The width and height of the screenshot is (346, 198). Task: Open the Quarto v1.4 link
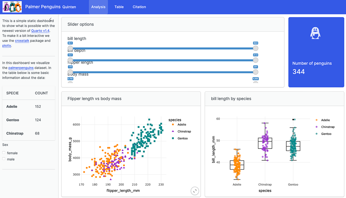40,31
